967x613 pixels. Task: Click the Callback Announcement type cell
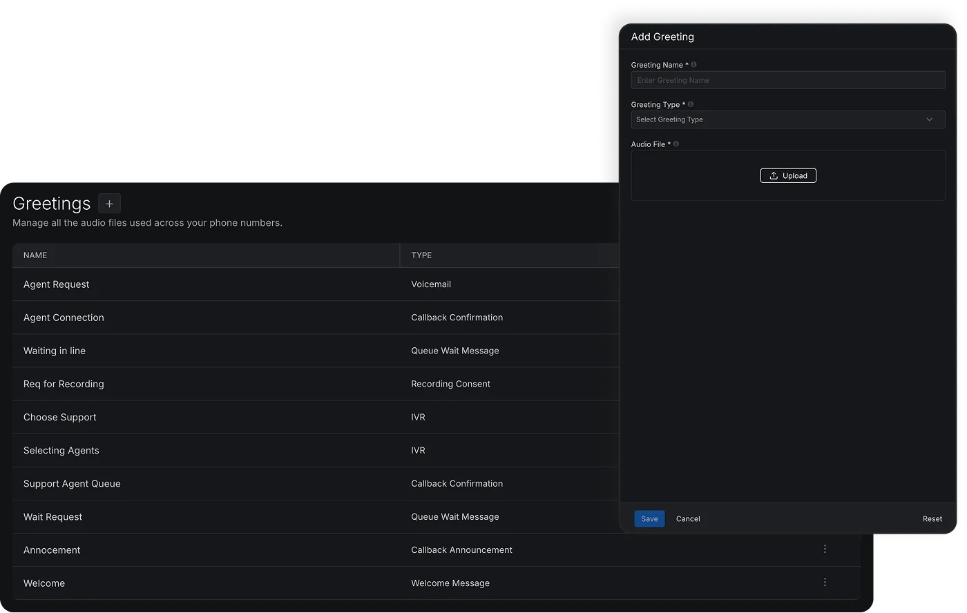pyautogui.click(x=461, y=550)
